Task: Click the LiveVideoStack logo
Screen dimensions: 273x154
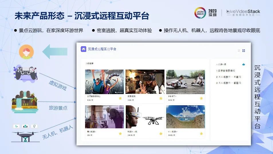Action: [x=243, y=13]
